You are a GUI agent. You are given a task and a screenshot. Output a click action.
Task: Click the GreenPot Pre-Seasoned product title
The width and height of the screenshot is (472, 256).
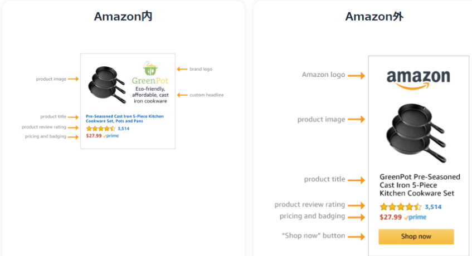tap(420, 185)
